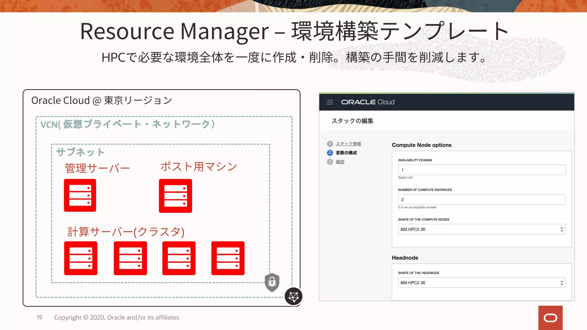Click the Number of Compute Instances field
Screen dimensions: 587x330
click(x=482, y=200)
